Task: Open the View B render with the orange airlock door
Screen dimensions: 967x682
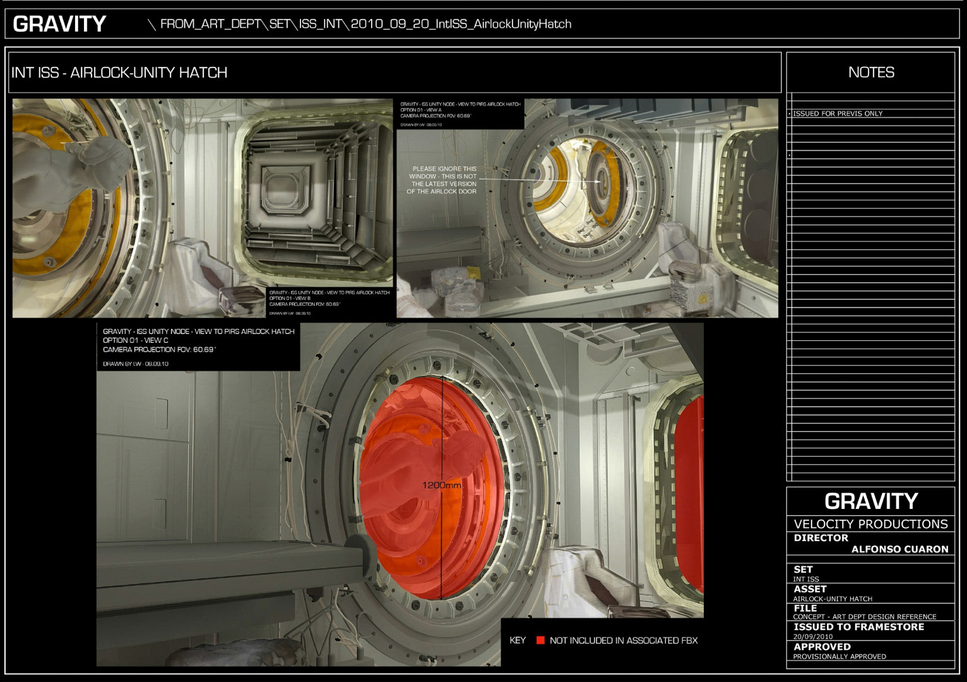Action: [203, 208]
